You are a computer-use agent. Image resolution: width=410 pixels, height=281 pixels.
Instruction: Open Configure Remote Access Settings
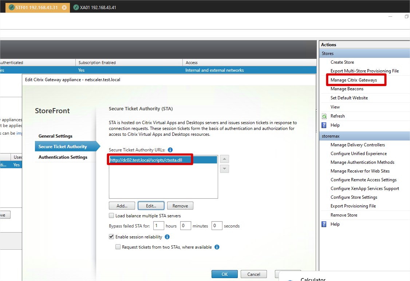pyautogui.click(x=363, y=180)
